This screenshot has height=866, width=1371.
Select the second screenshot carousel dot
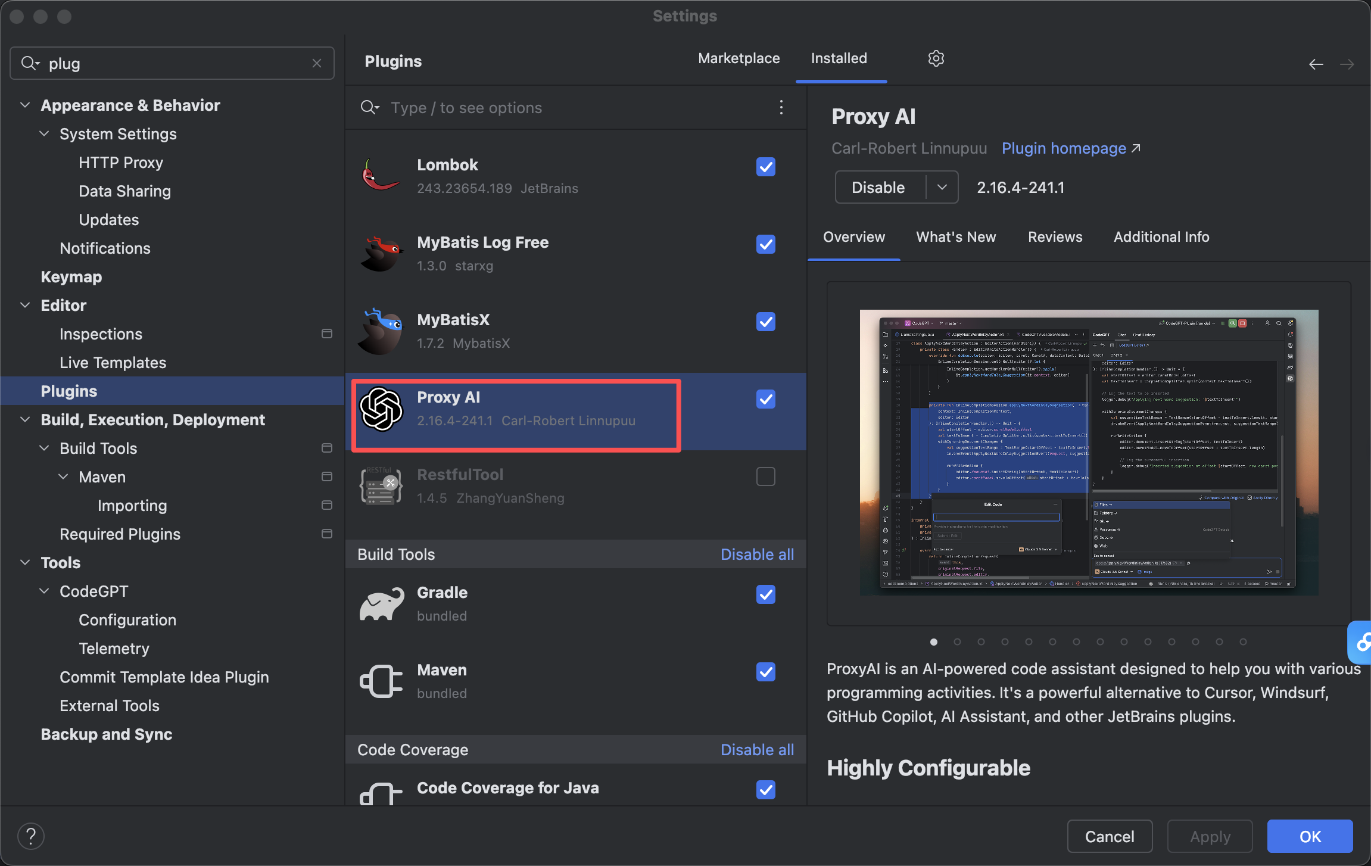pyautogui.click(x=958, y=642)
